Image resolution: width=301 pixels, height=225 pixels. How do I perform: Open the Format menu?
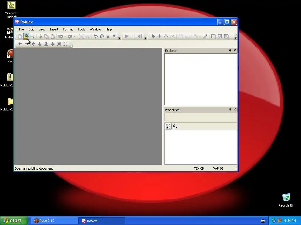[68, 29]
